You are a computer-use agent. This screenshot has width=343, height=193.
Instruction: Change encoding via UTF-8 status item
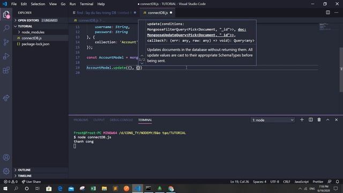274,182
